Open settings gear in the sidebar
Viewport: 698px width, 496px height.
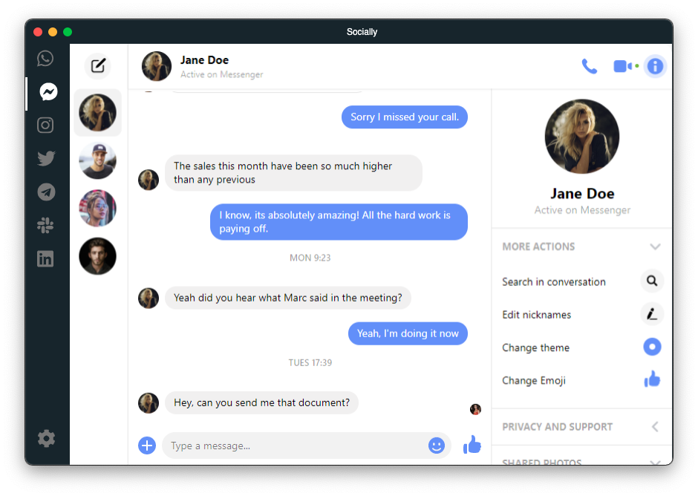[x=46, y=439]
